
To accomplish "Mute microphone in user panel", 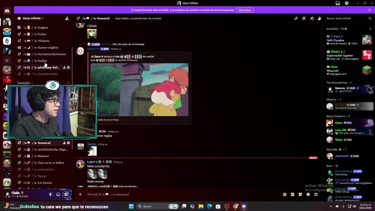I will [x=50, y=194].
